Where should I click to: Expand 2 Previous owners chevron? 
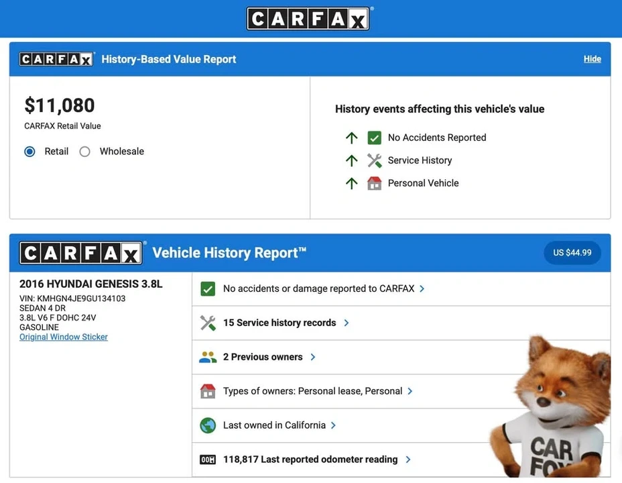click(313, 357)
